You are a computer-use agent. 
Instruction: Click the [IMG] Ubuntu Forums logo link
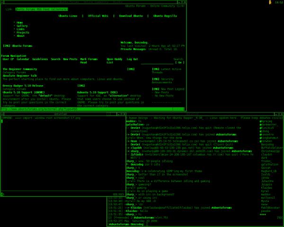pyautogui.click(x=18, y=46)
